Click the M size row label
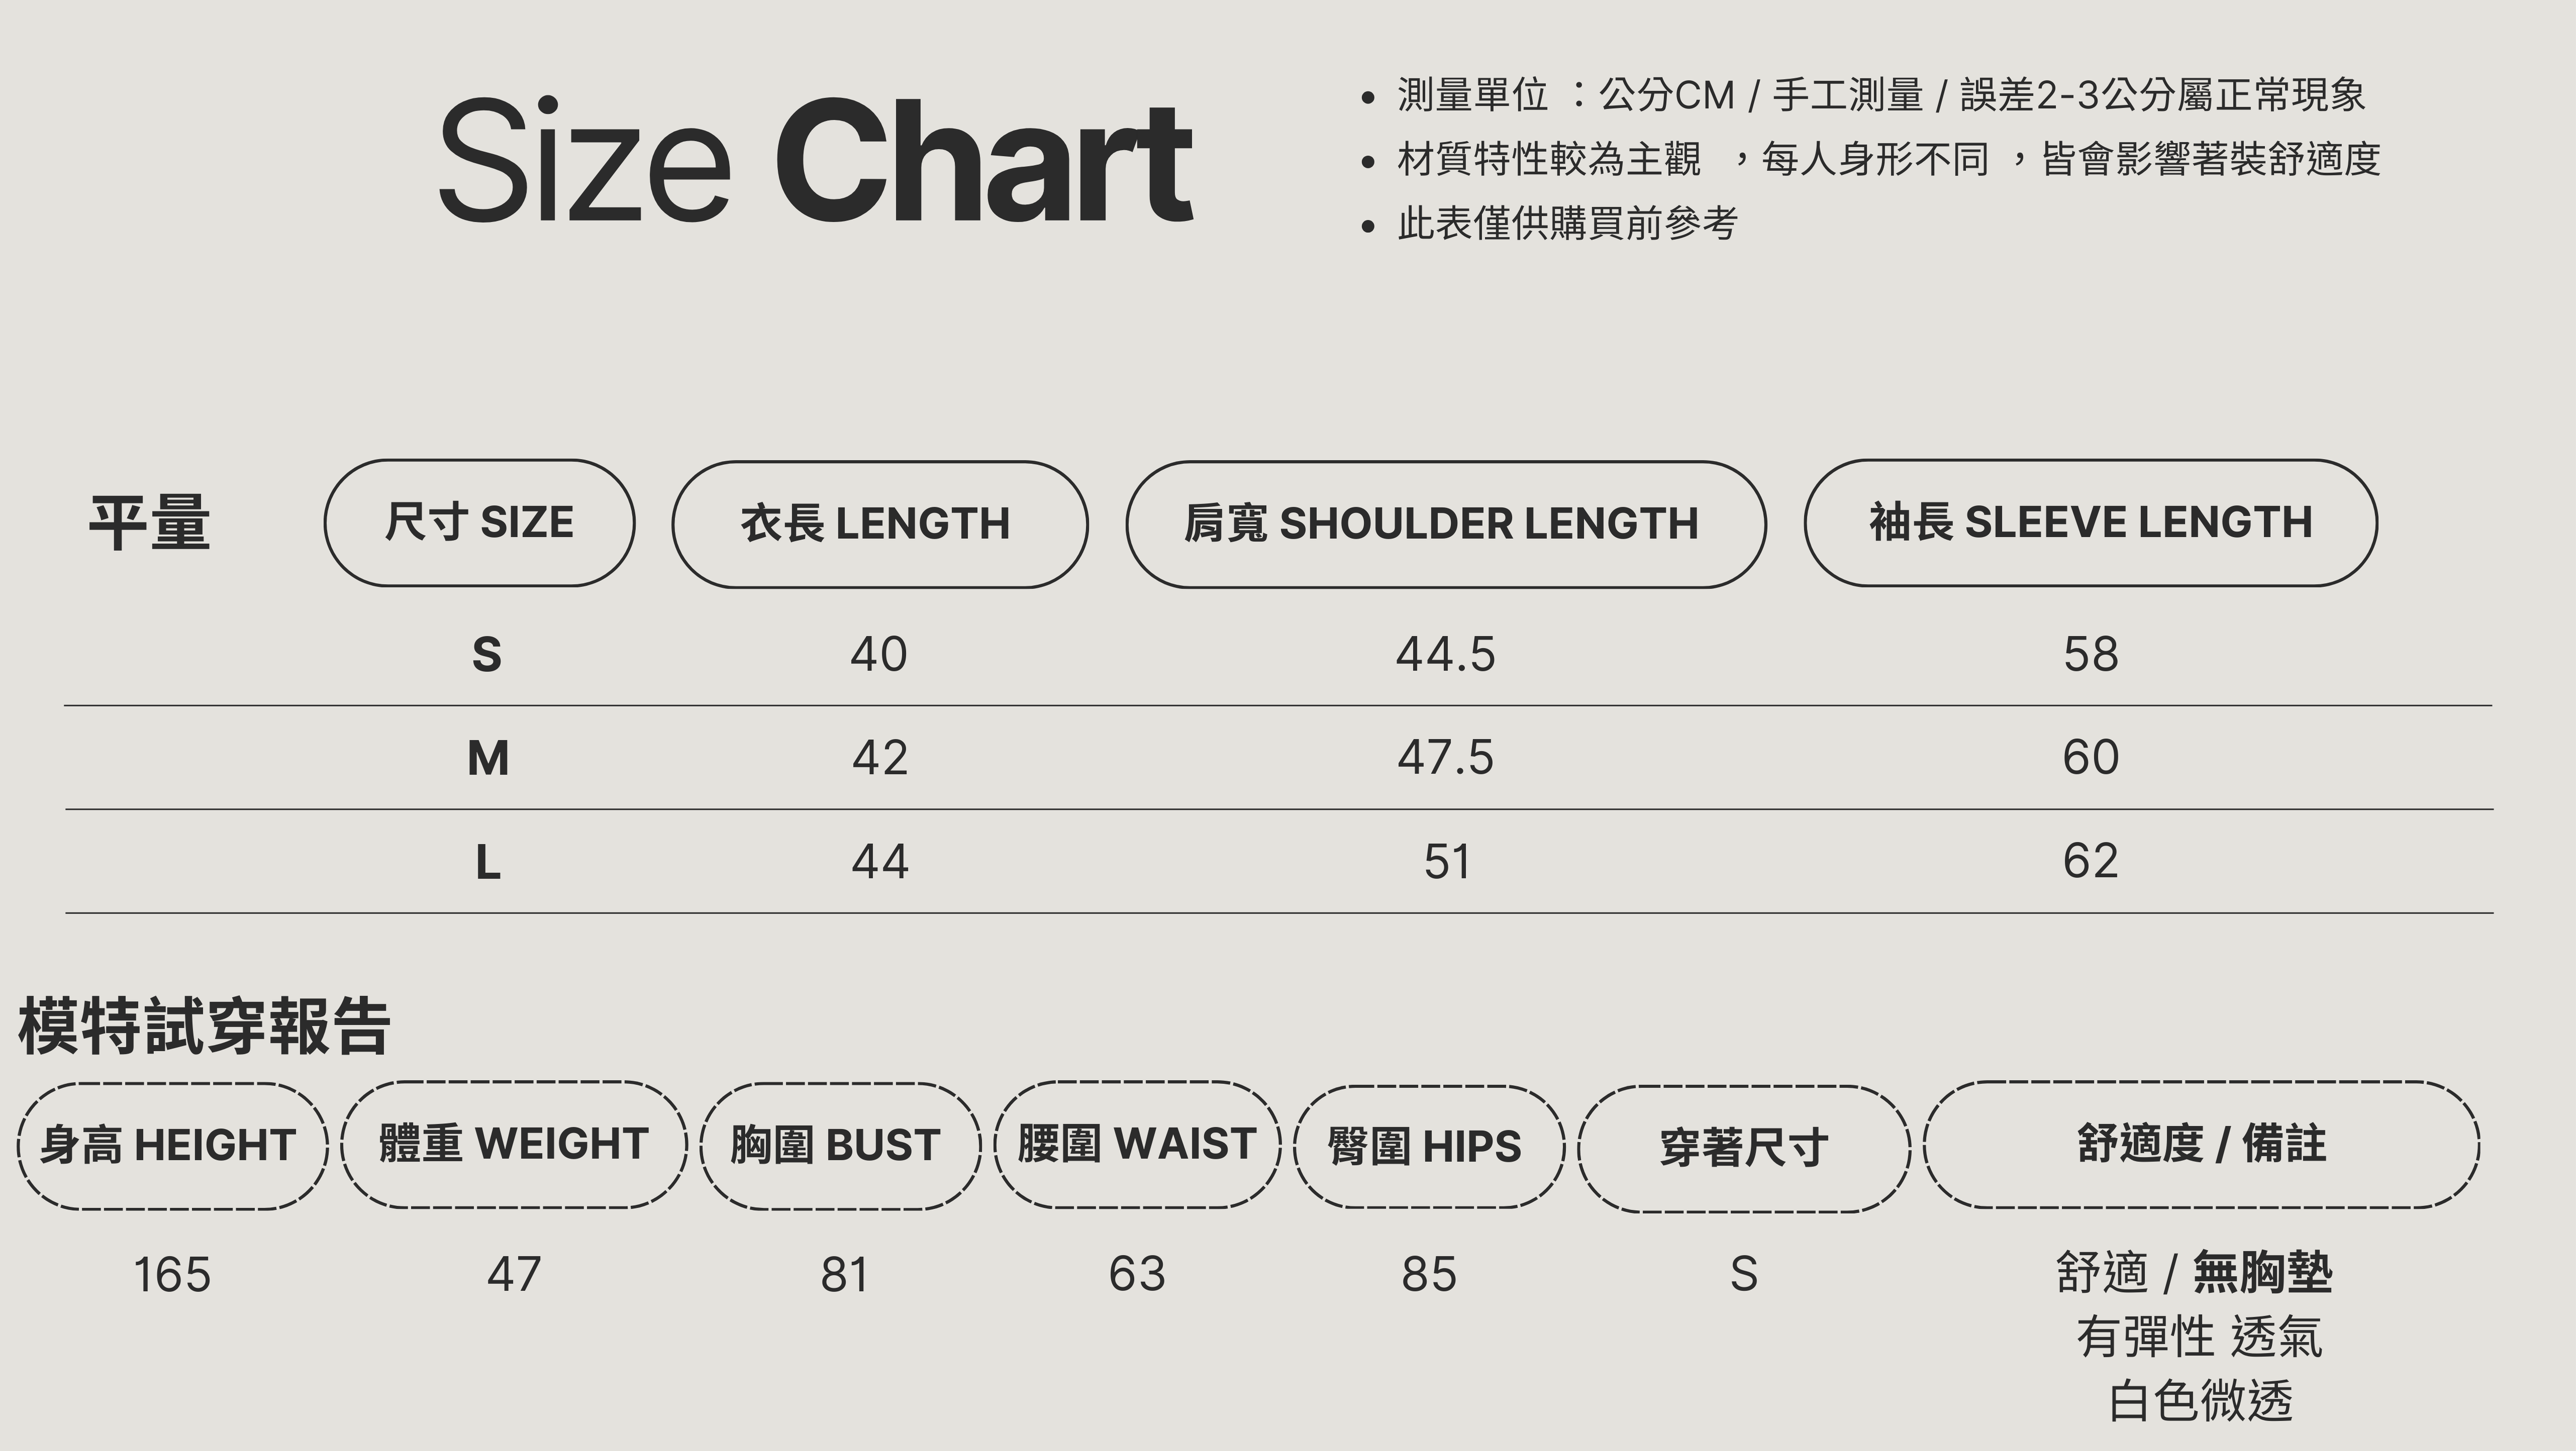Image resolution: width=2576 pixels, height=1451 pixels. (488, 758)
